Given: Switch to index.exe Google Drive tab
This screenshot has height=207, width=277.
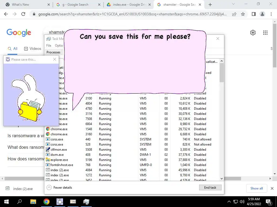Looking at the screenshot, I should pyautogui.click(x=128, y=5).
